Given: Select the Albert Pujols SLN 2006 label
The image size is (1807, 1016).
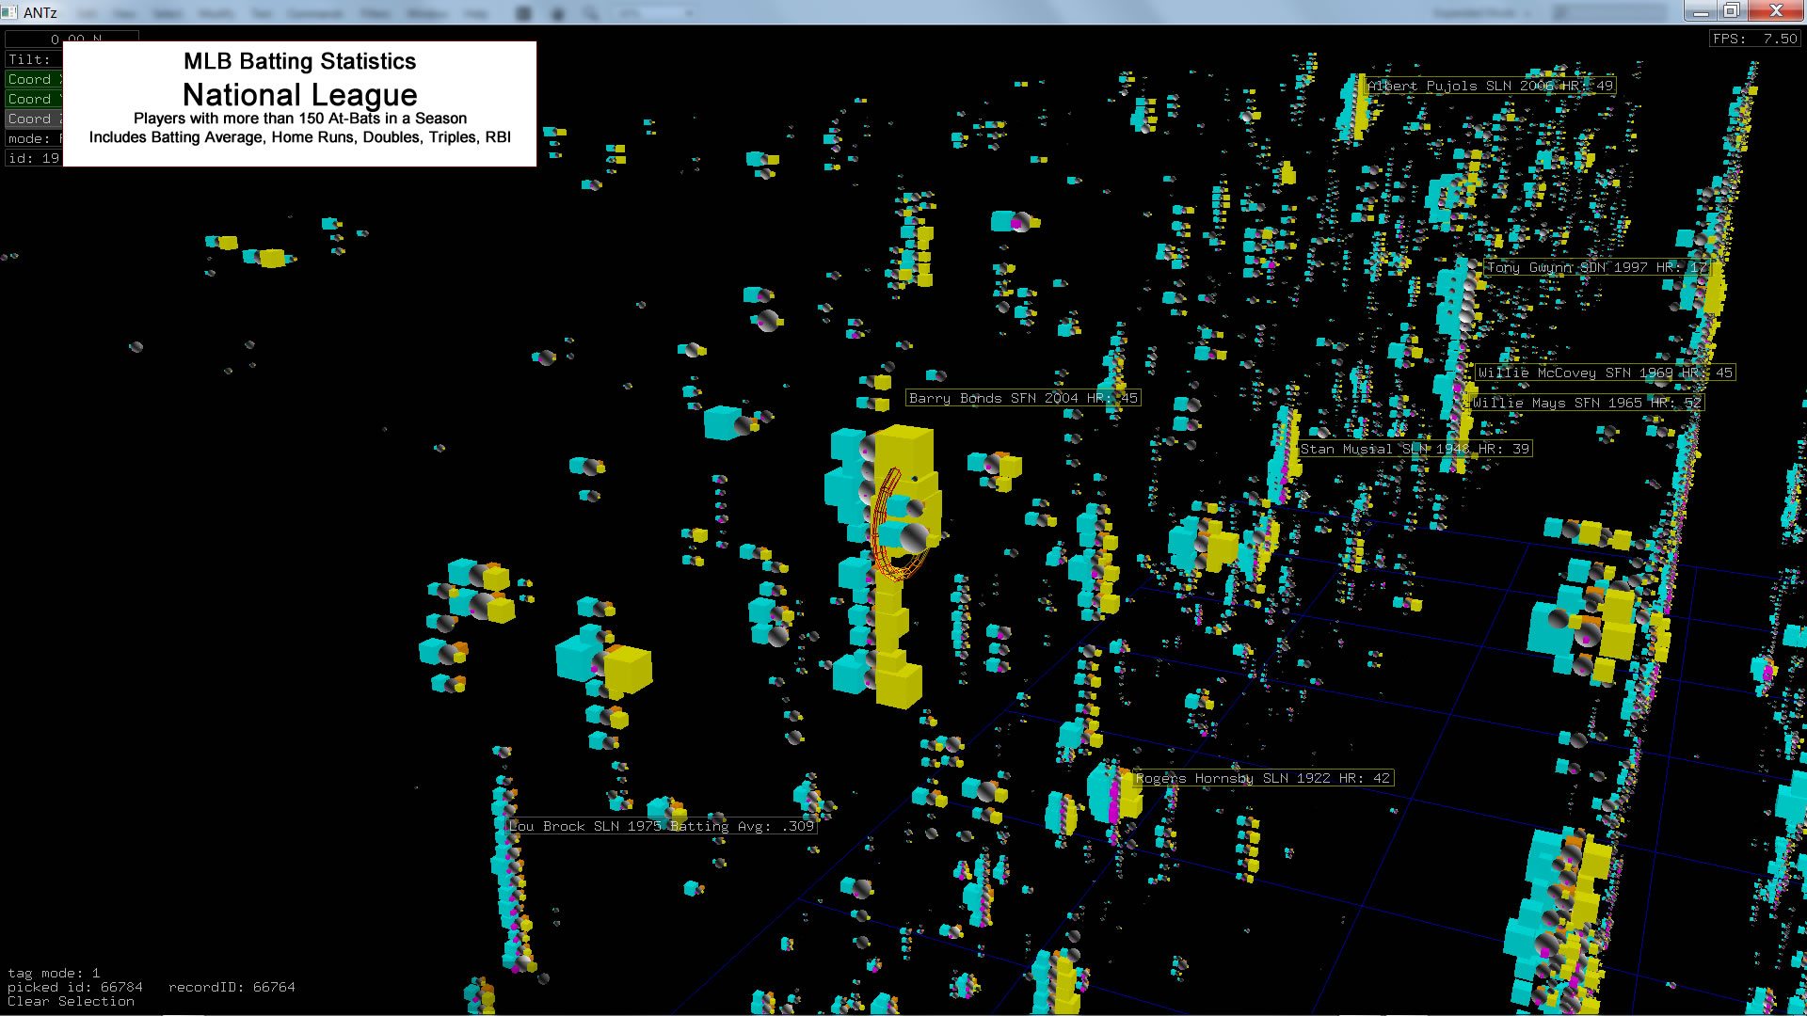Looking at the screenshot, I should point(1490,86).
